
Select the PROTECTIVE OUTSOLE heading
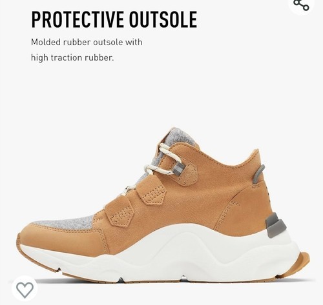(114, 19)
